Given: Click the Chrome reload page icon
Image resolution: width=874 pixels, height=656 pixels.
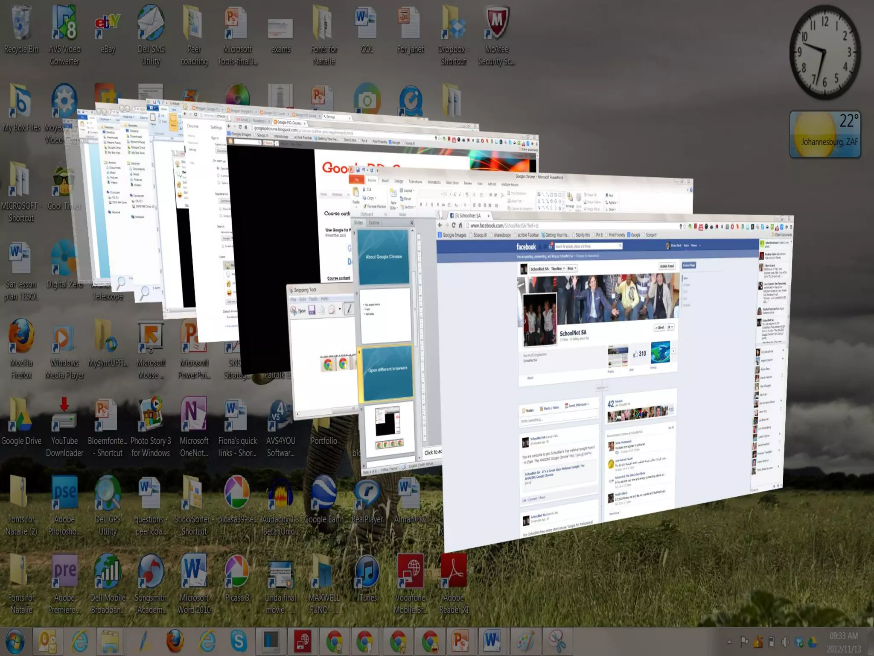Looking at the screenshot, I should click(x=453, y=225).
